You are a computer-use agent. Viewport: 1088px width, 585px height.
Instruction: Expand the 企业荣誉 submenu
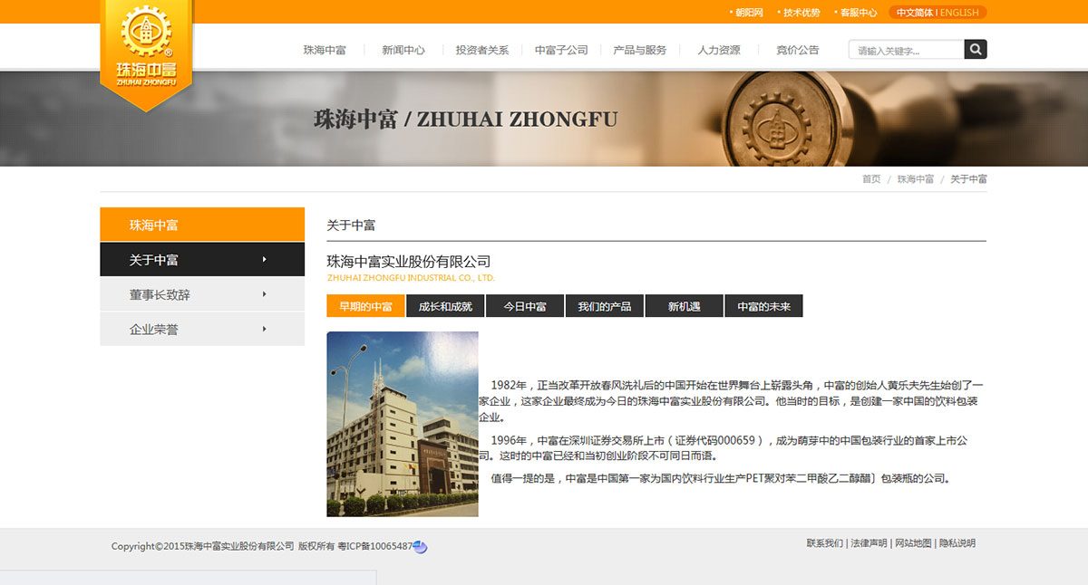pos(264,329)
